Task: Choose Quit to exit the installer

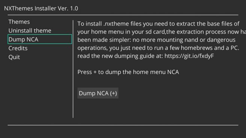Action: (x=14, y=57)
